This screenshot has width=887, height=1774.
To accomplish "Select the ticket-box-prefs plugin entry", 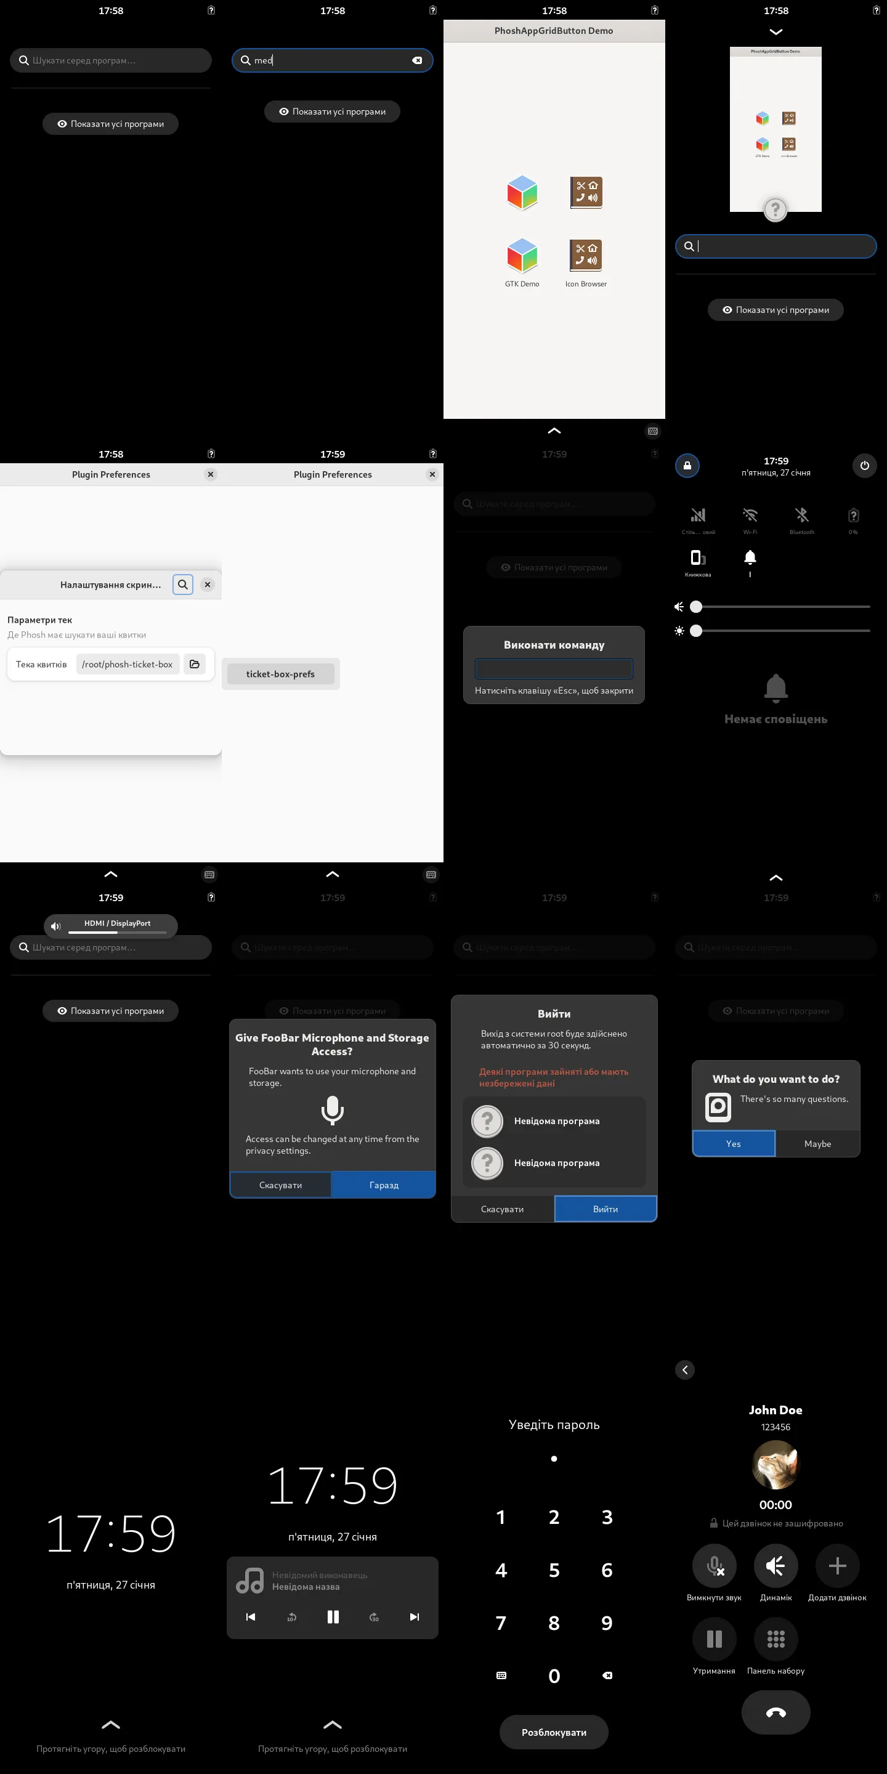I will coord(280,674).
